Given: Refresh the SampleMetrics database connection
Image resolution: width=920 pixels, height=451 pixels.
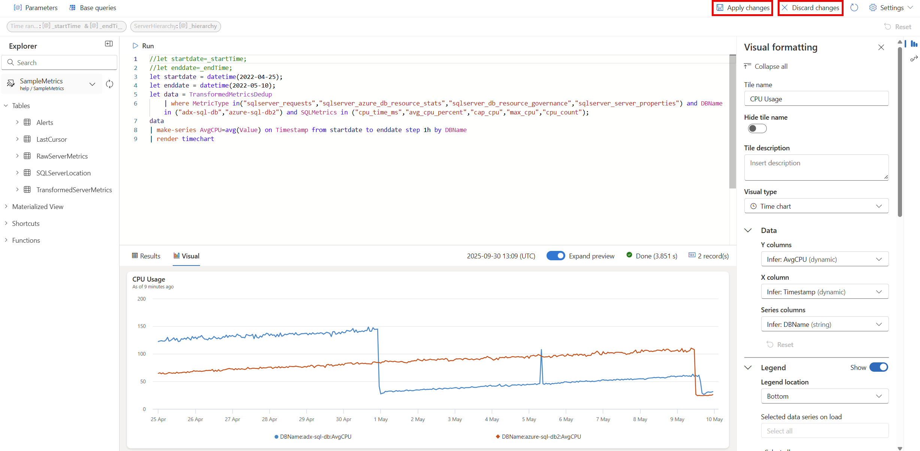Looking at the screenshot, I should pyautogui.click(x=109, y=84).
